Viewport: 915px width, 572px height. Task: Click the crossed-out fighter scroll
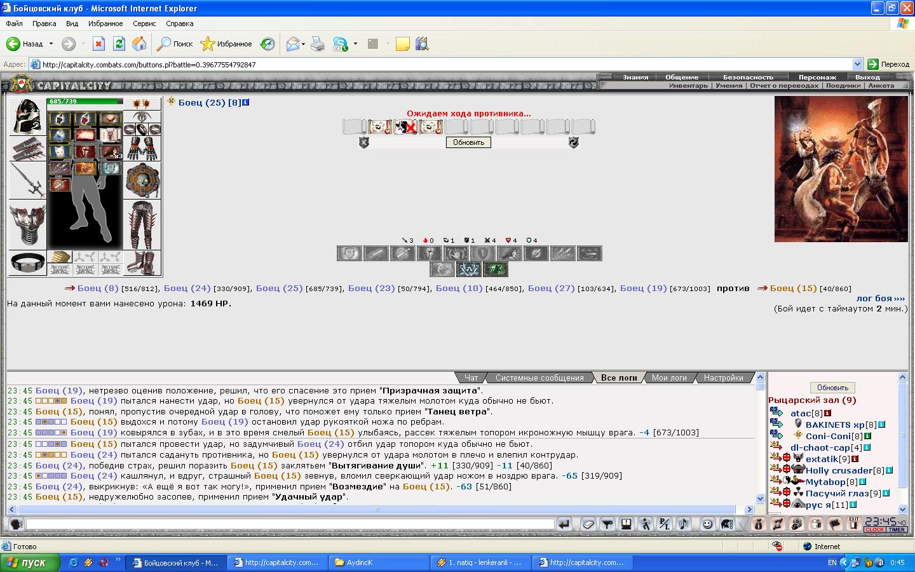(x=405, y=126)
